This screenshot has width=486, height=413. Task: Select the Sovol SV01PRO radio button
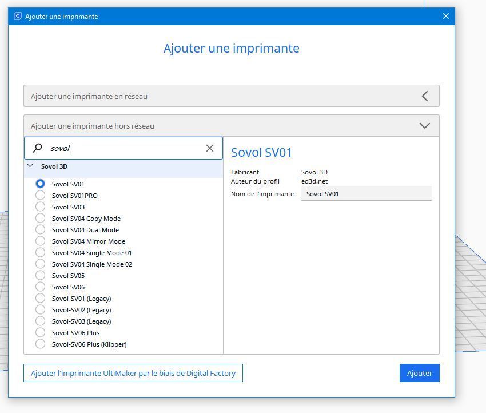(x=40, y=196)
